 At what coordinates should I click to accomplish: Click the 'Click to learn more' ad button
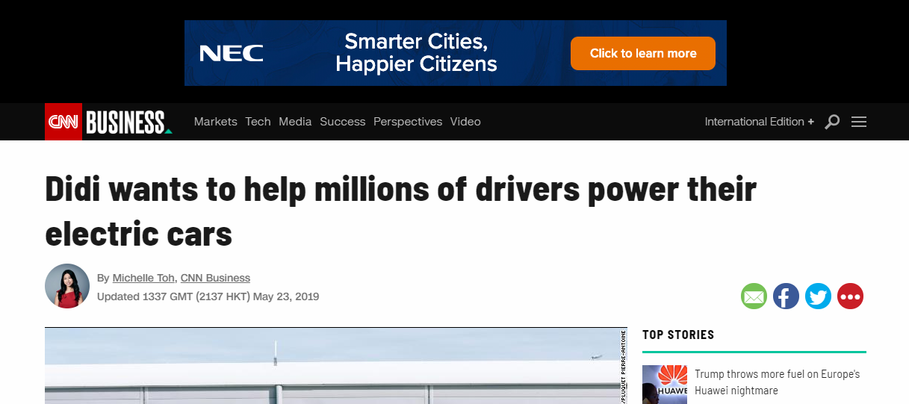[643, 53]
